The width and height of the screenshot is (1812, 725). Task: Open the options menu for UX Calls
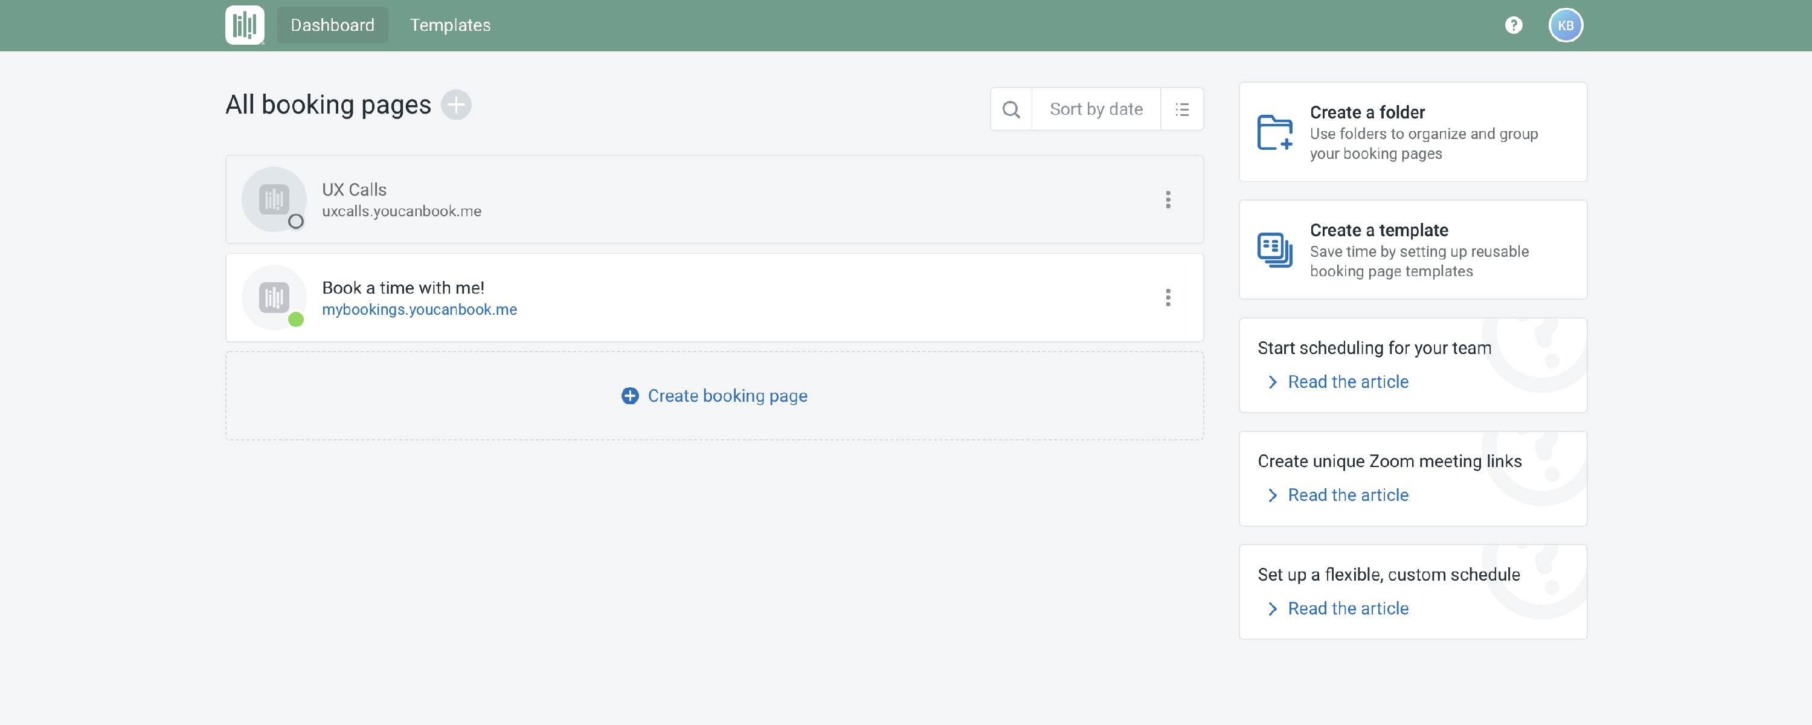pyautogui.click(x=1168, y=200)
